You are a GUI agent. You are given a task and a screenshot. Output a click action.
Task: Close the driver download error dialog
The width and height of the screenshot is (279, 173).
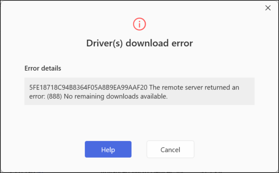268,8
